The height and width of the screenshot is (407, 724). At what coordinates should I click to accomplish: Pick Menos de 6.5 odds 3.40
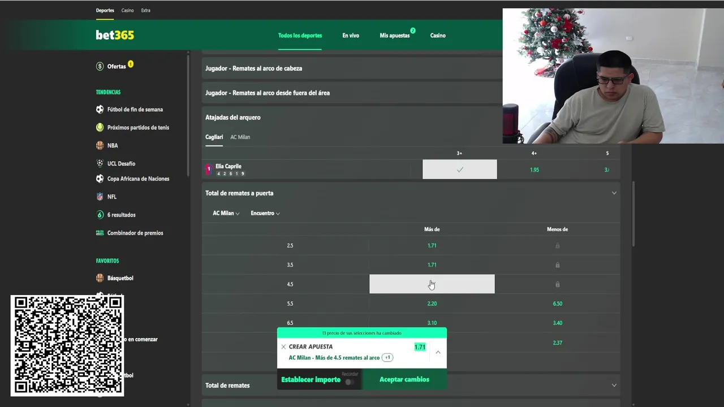point(557,323)
